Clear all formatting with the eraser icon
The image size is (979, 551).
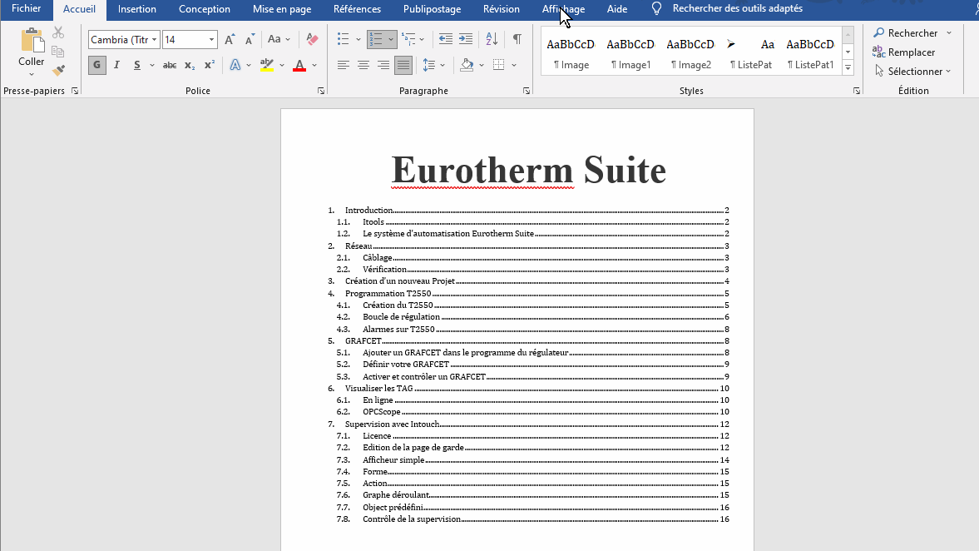pos(312,39)
